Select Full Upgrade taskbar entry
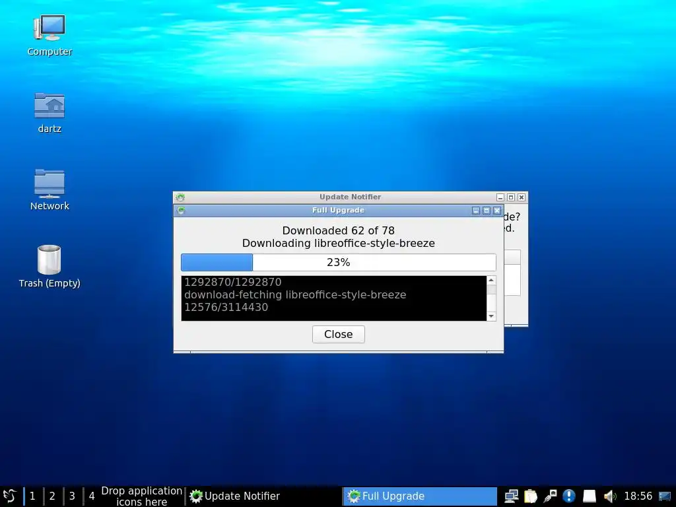The height and width of the screenshot is (507, 676). pos(420,496)
